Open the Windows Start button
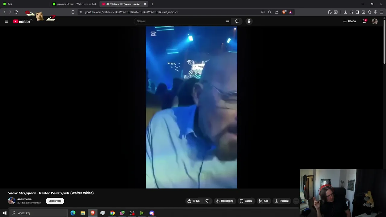 pos(5,213)
